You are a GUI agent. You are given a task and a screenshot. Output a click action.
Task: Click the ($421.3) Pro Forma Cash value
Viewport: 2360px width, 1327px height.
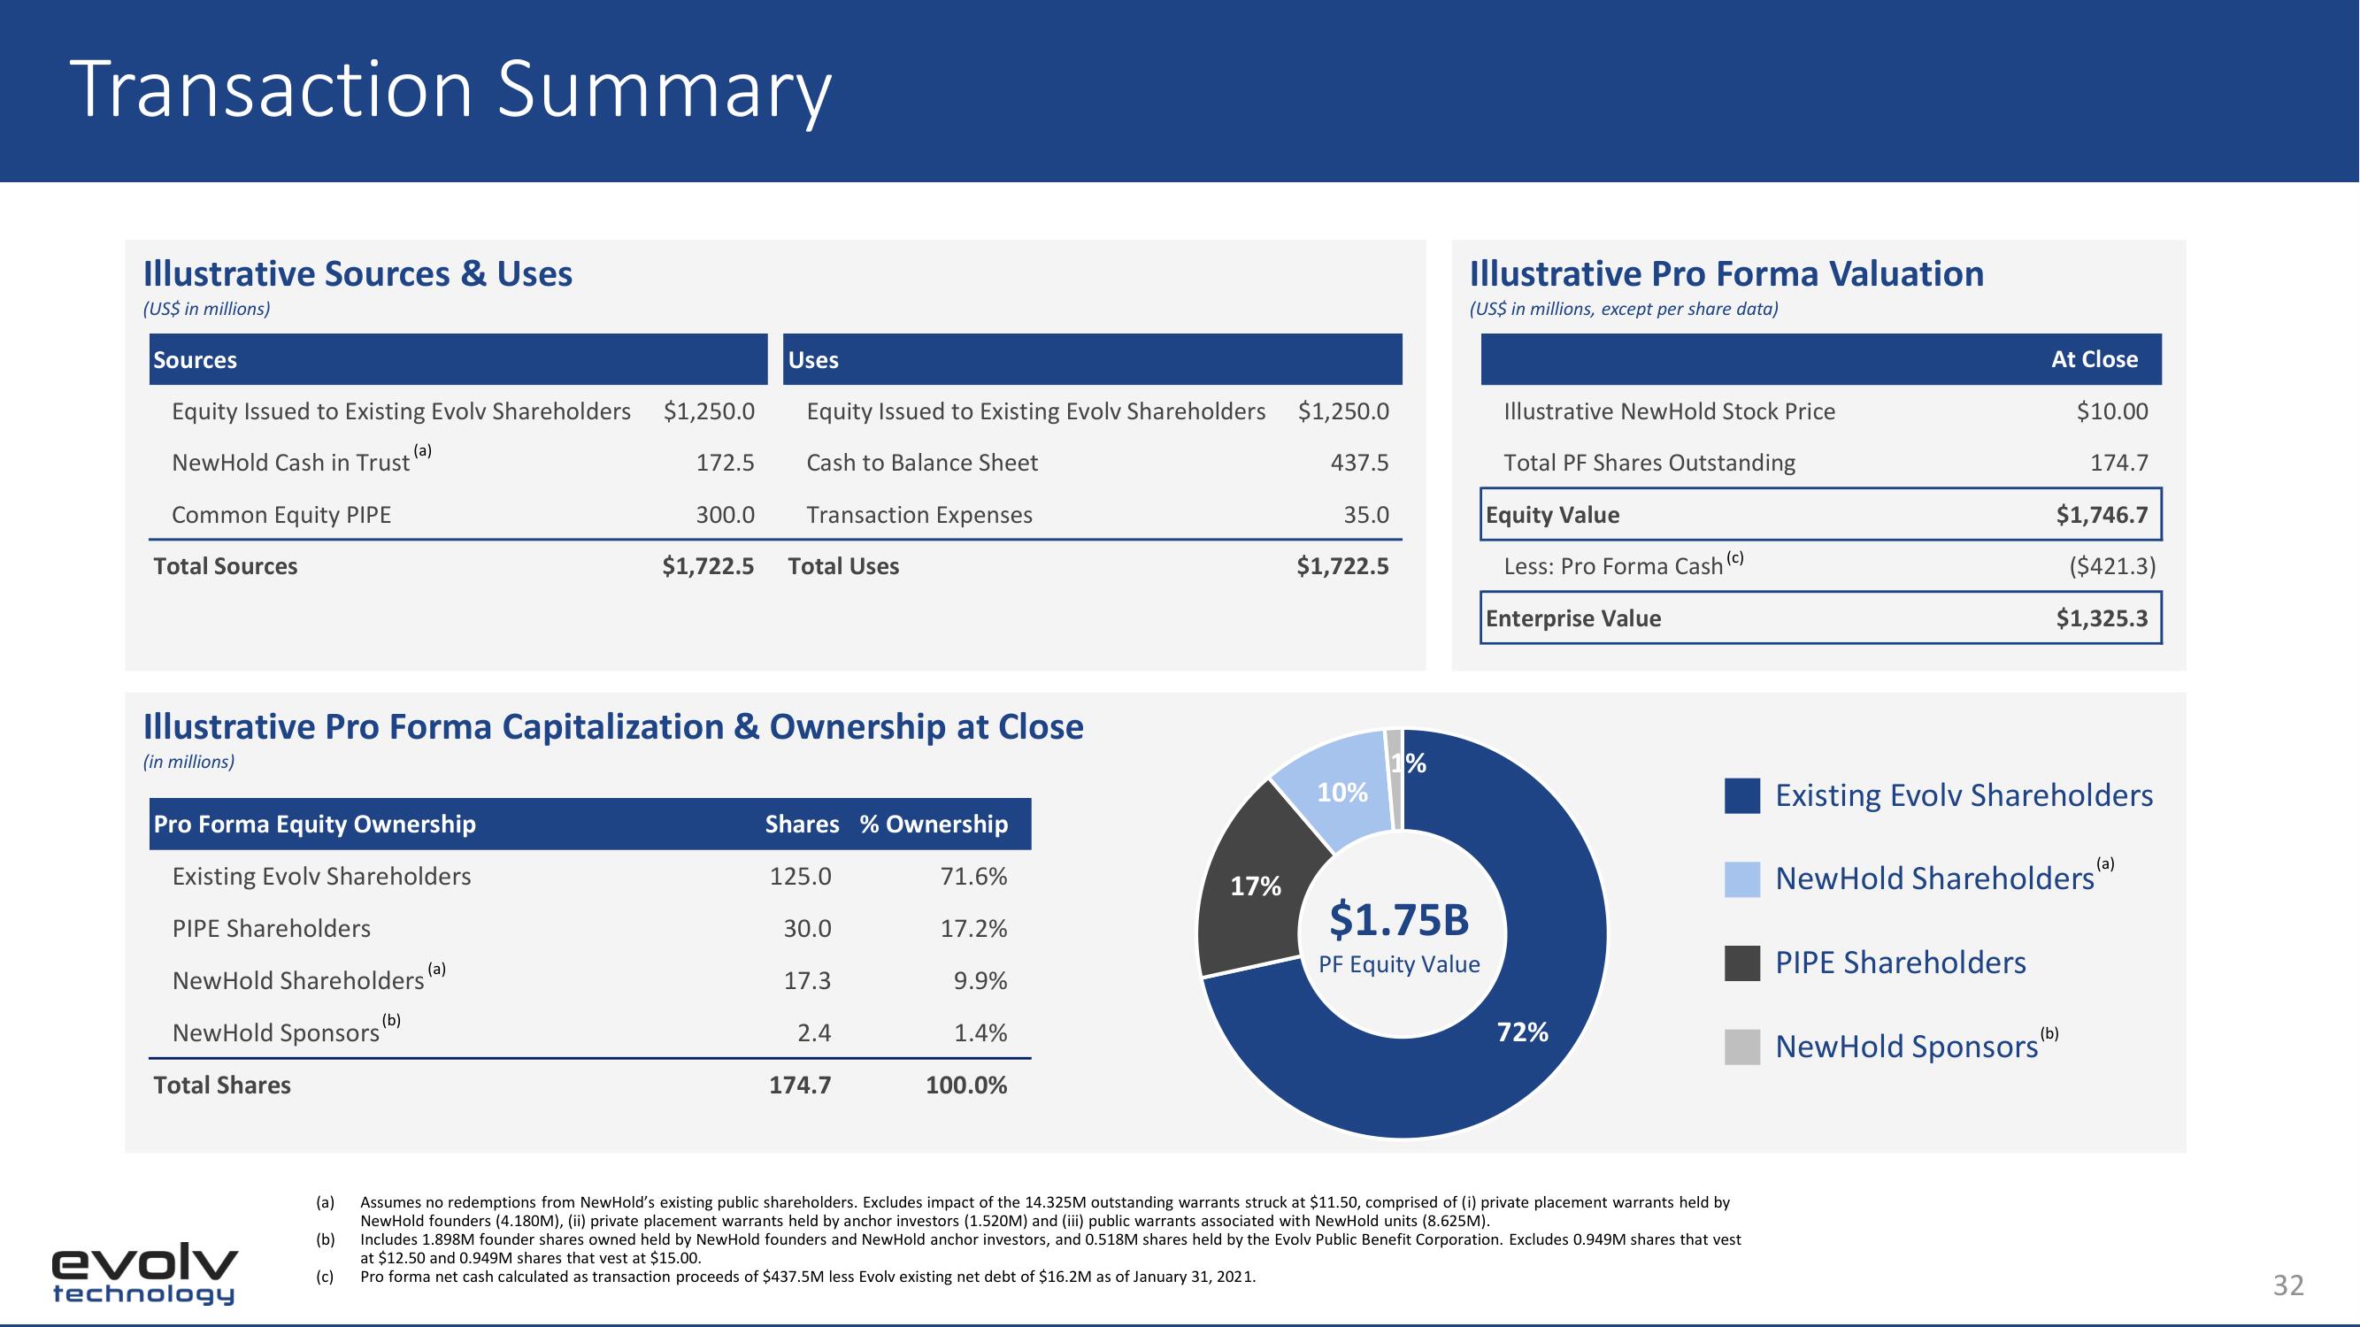click(x=2111, y=566)
